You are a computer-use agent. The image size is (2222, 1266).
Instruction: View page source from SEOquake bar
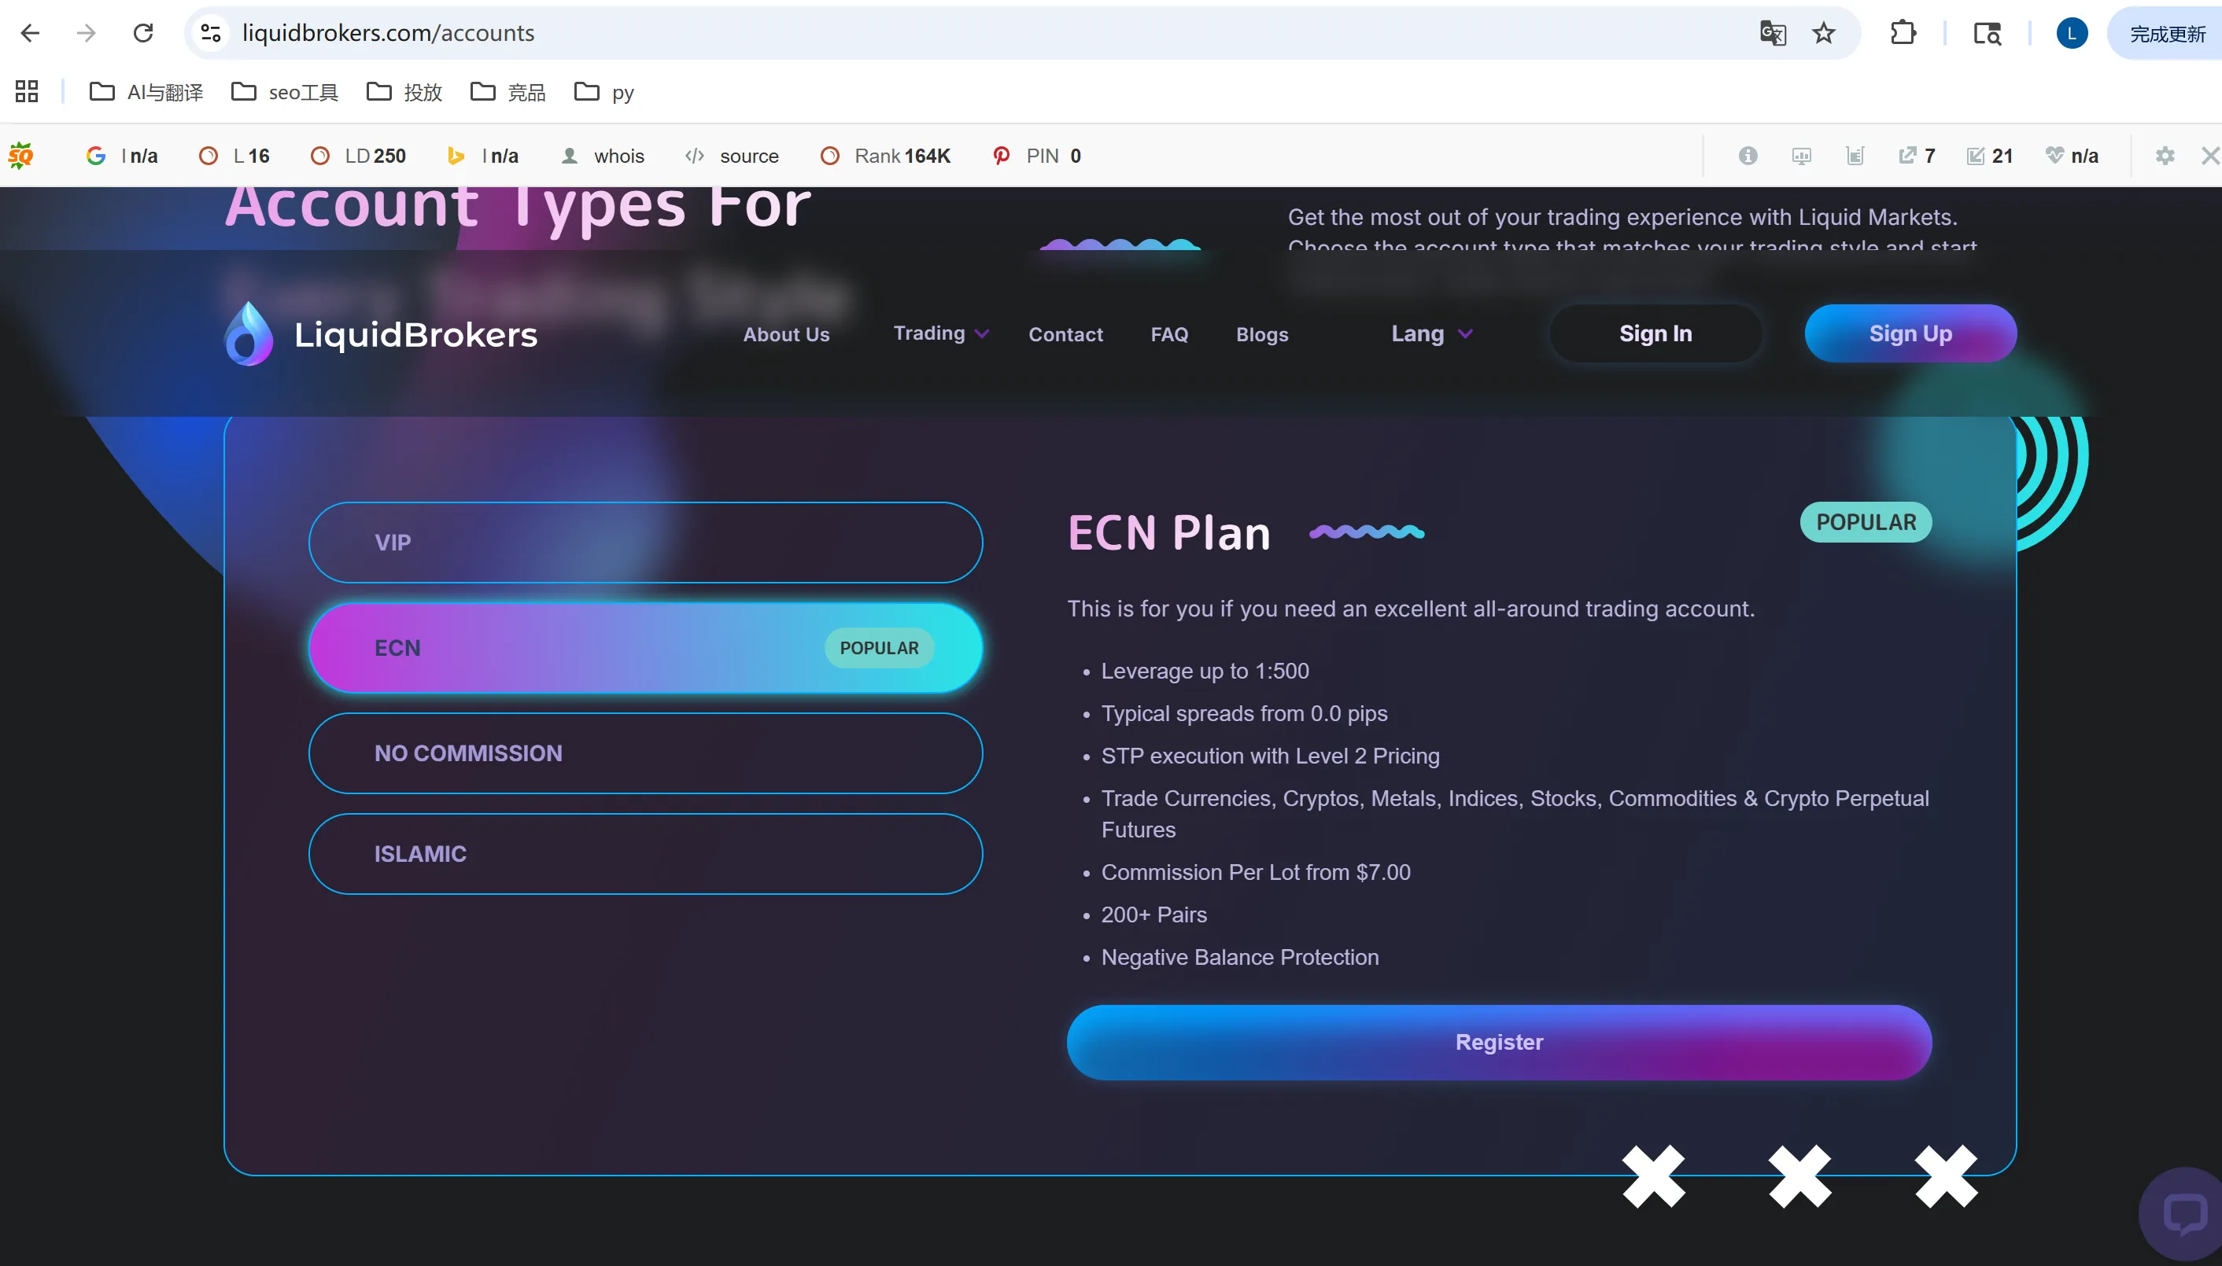pyautogui.click(x=732, y=156)
